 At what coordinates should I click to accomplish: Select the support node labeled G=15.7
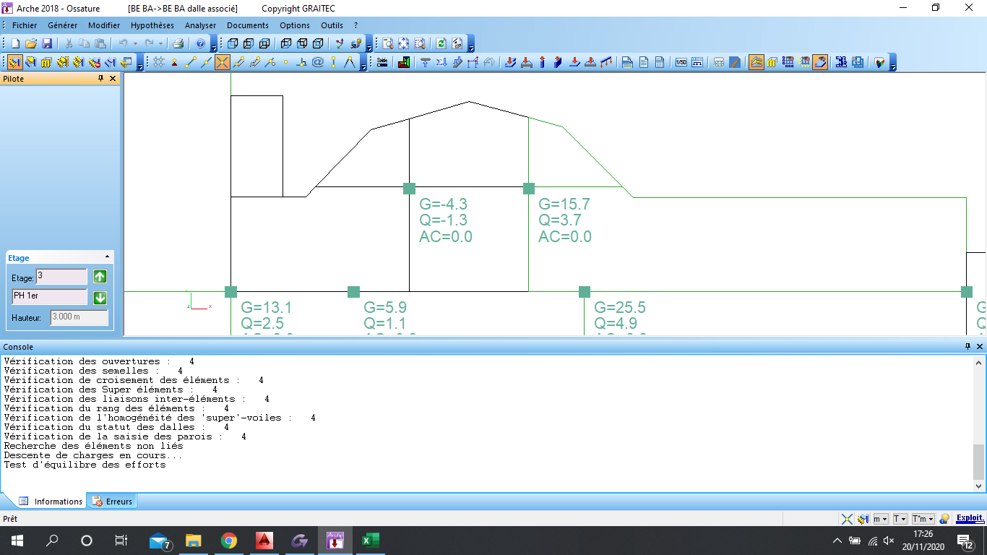529,189
